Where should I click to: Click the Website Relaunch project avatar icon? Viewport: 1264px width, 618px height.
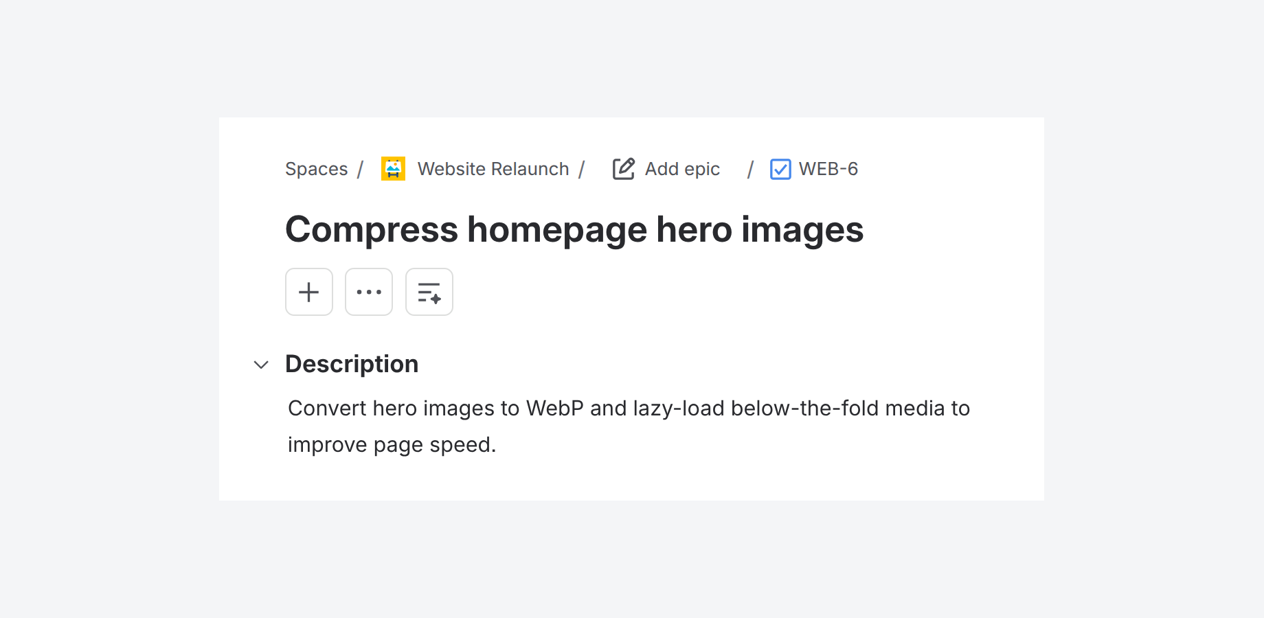pyautogui.click(x=393, y=168)
